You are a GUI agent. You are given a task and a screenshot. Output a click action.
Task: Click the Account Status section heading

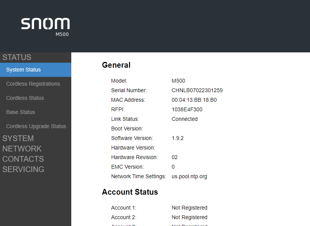point(130,192)
